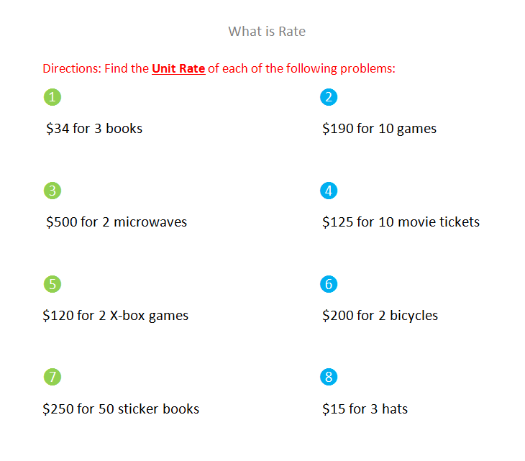525x461 pixels.
Task: Click the blue number 6 circle
Action: pyautogui.click(x=329, y=284)
